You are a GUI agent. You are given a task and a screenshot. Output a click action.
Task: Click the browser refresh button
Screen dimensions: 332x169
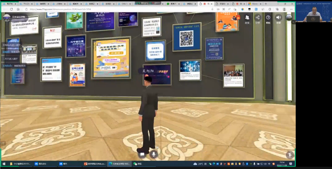11,9
